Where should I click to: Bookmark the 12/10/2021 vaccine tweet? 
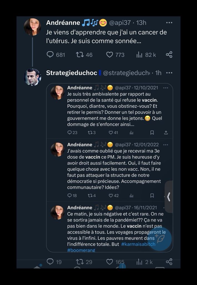click(x=152, y=132)
